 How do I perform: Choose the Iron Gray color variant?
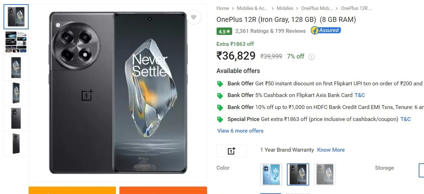pos(298,174)
